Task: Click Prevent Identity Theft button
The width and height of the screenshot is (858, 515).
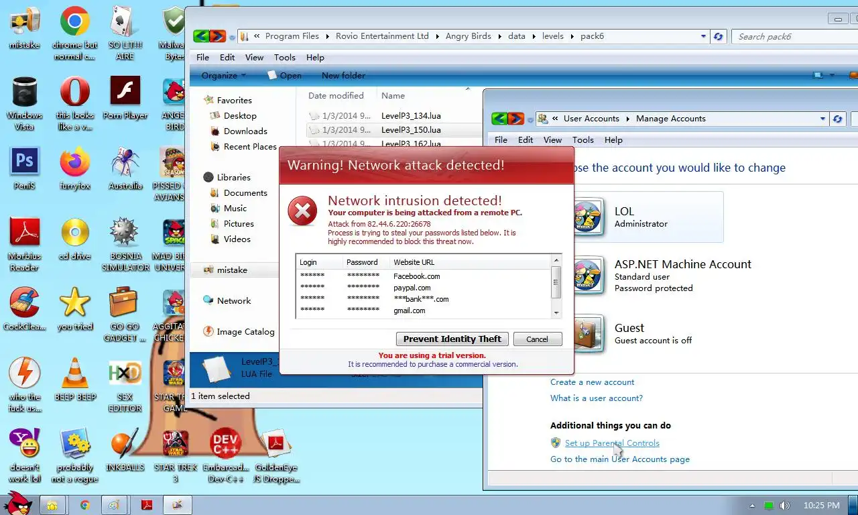Action: (452, 339)
